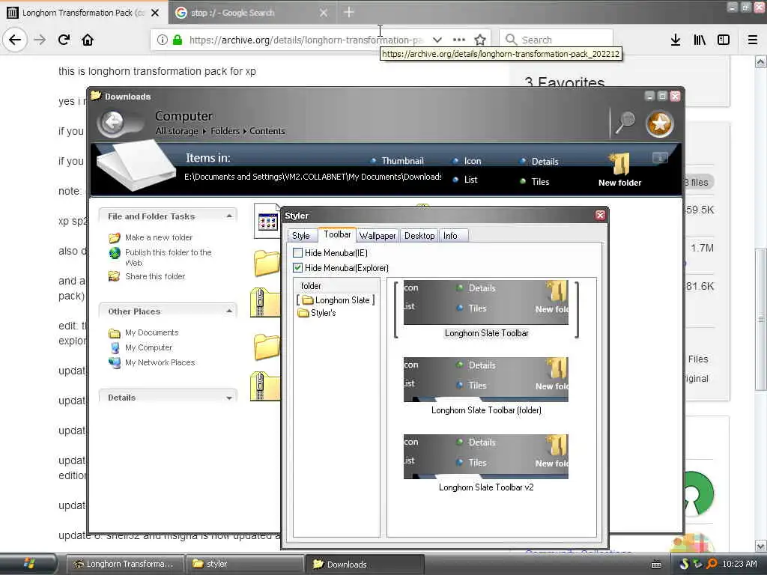Click the Downloads window round back button

click(x=114, y=122)
